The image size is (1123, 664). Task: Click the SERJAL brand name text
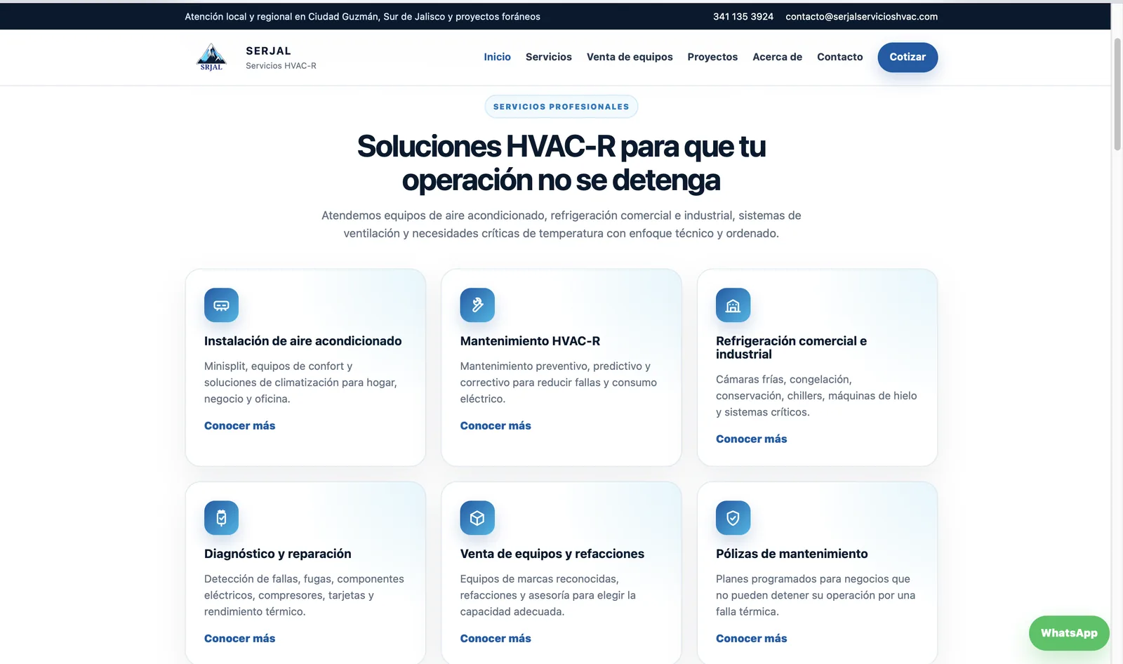coord(268,51)
